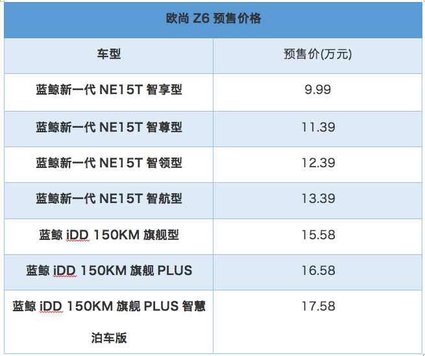Click the underlined iDD in the 旗舰型 row
Screen dimensions: 425x356
(x=78, y=235)
